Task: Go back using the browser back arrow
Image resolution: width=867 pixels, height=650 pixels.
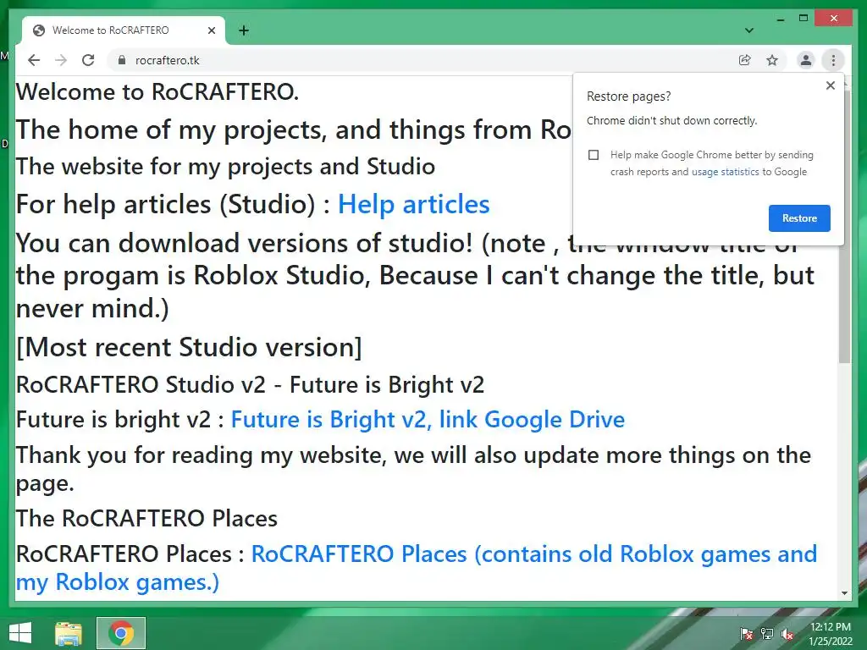Action: pos(34,60)
